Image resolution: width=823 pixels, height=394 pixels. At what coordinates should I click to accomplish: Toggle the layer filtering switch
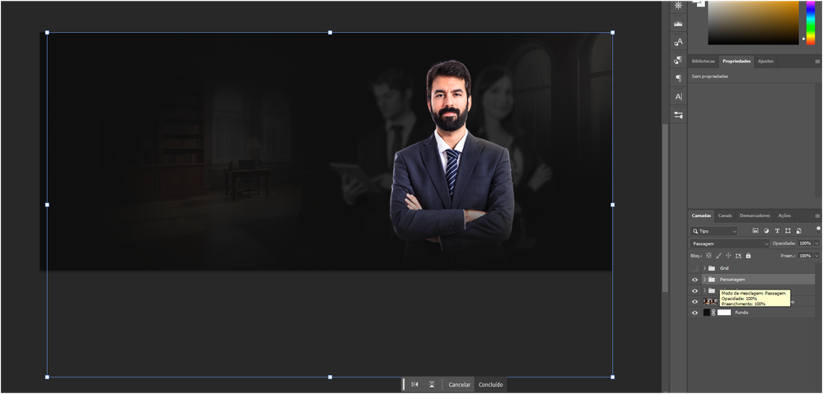pos(818,229)
